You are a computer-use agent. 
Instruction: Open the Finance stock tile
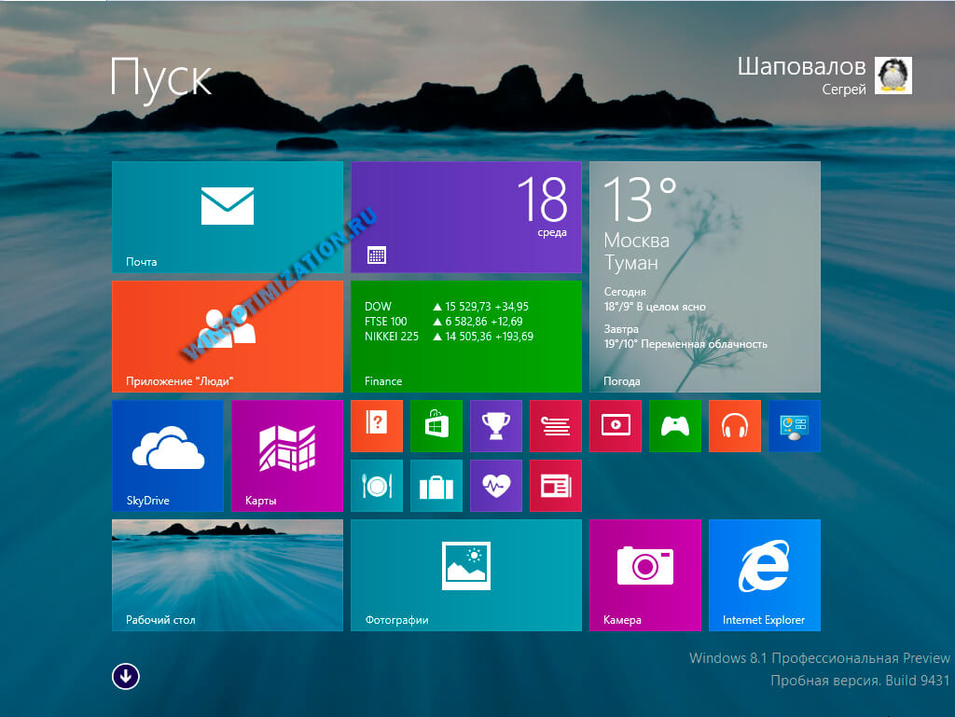(465, 336)
